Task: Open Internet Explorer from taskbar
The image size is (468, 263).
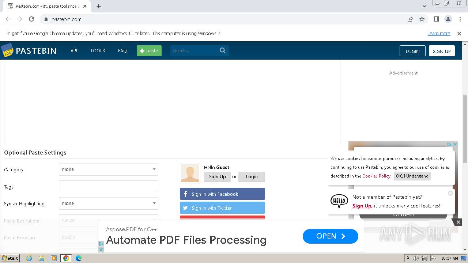Action: 29,258
